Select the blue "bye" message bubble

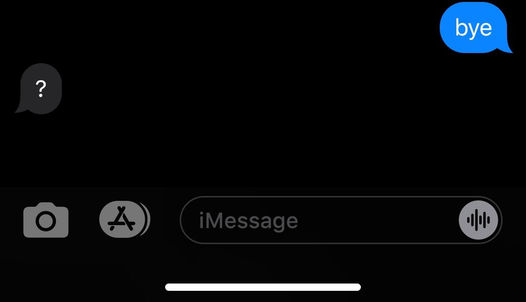[x=476, y=28]
